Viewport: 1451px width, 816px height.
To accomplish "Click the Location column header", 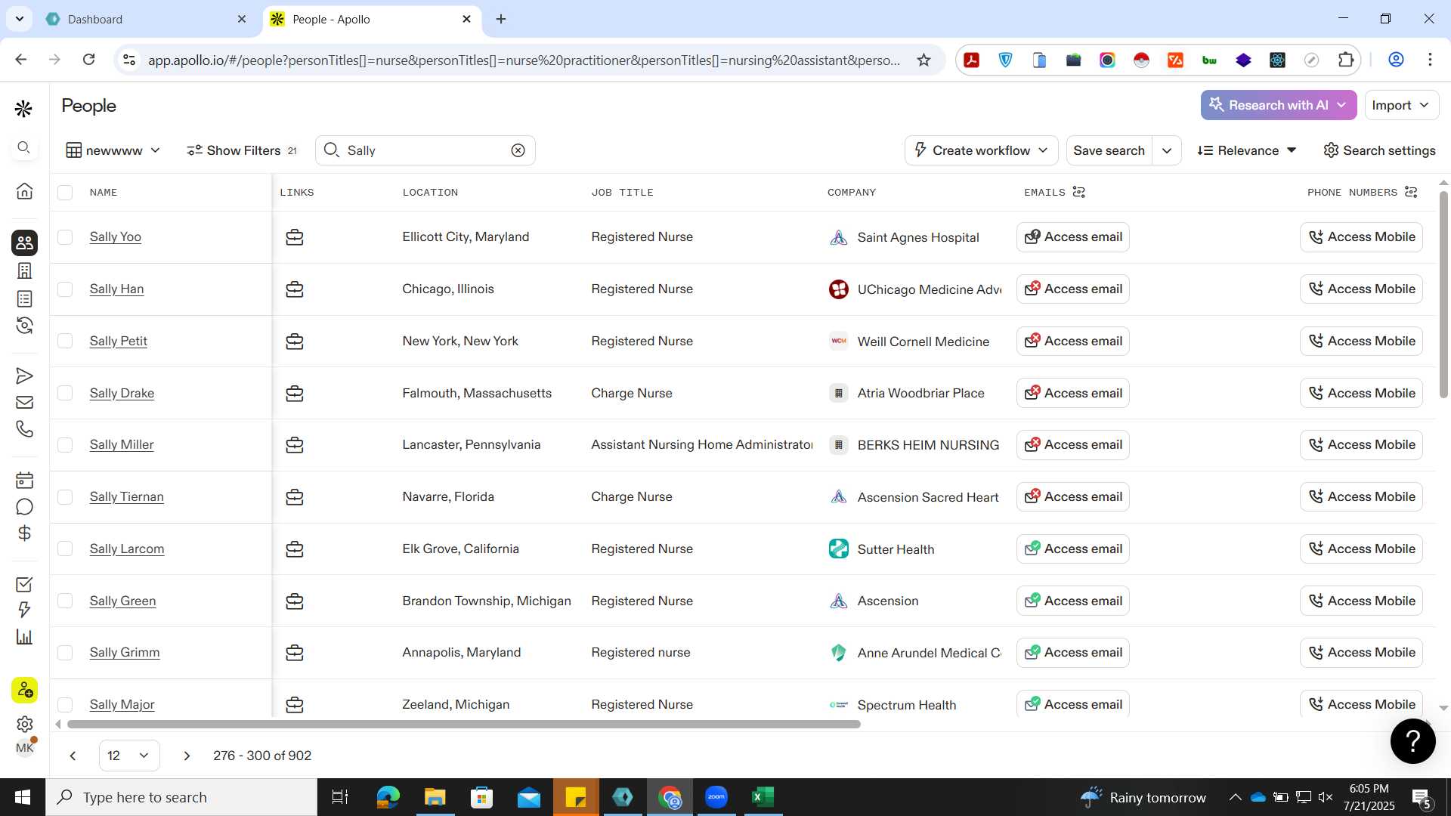I will pos(430,193).
